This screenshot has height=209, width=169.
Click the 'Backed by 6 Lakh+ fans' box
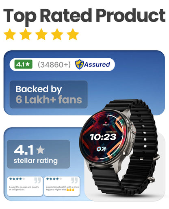pyautogui.click(x=49, y=94)
